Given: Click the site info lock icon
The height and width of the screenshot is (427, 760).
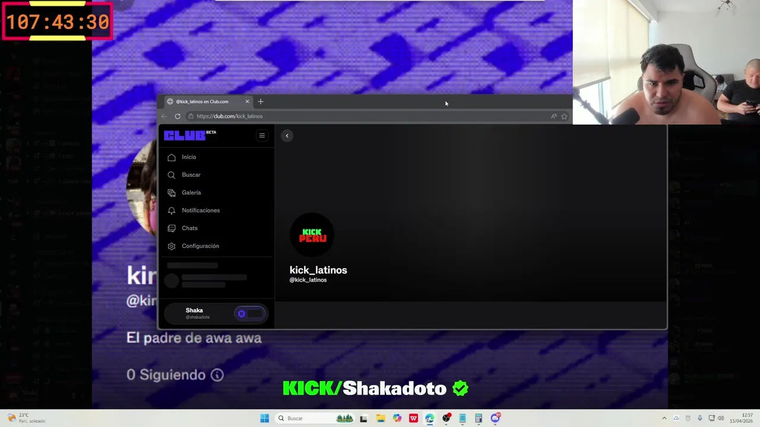Looking at the screenshot, I should tap(191, 116).
